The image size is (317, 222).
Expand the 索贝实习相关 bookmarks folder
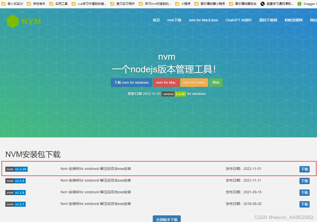click(122, 4)
